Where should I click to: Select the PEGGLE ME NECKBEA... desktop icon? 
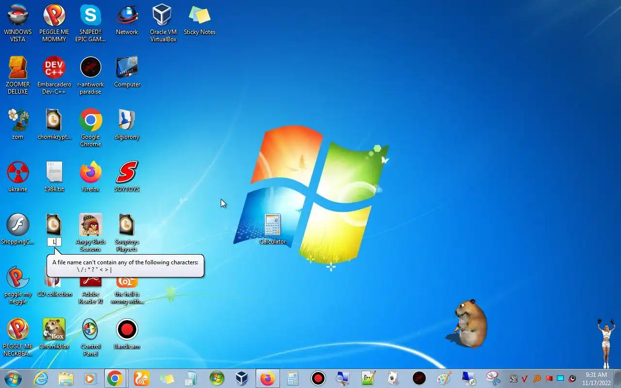[18, 338]
